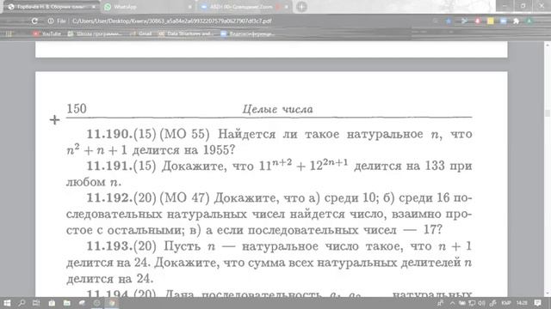Image resolution: width=551 pixels, height=309 pixels.
Task: Bookmark this page with the star icon
Action: coord(449,21)
